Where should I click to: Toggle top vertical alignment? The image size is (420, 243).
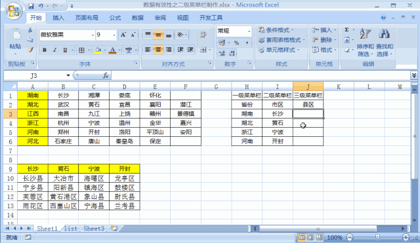pyautogui.click(x=148, y=35)
